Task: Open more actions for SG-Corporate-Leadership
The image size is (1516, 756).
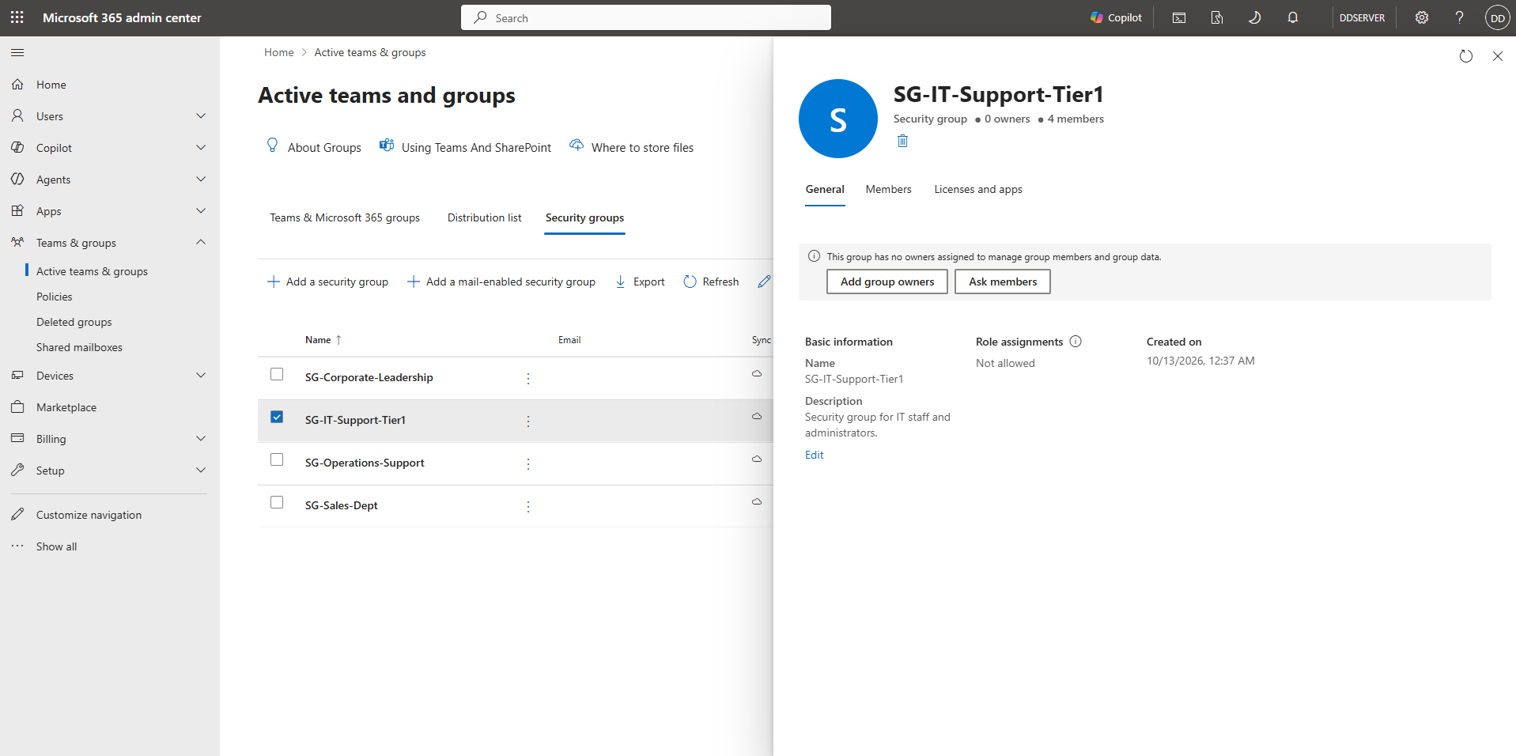Action: point(528,378)
